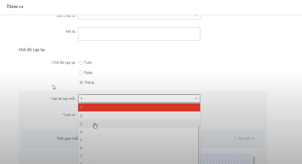
Task: Choose option 3 in the dropdown list
Action: pos(139,124)
